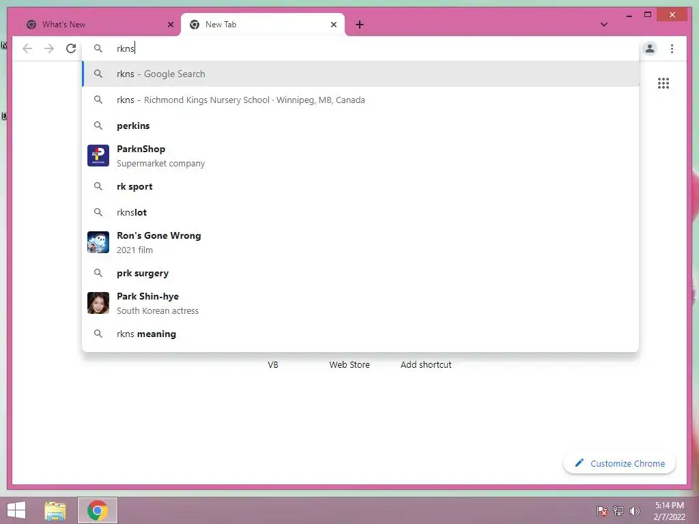This screenshot has width=699, height=524.
Task: Select the 'rk sport' suggestion
Action: (360, 186)
